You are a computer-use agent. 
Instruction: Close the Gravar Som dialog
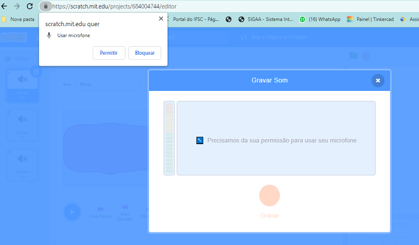click(x=378, y=80)
